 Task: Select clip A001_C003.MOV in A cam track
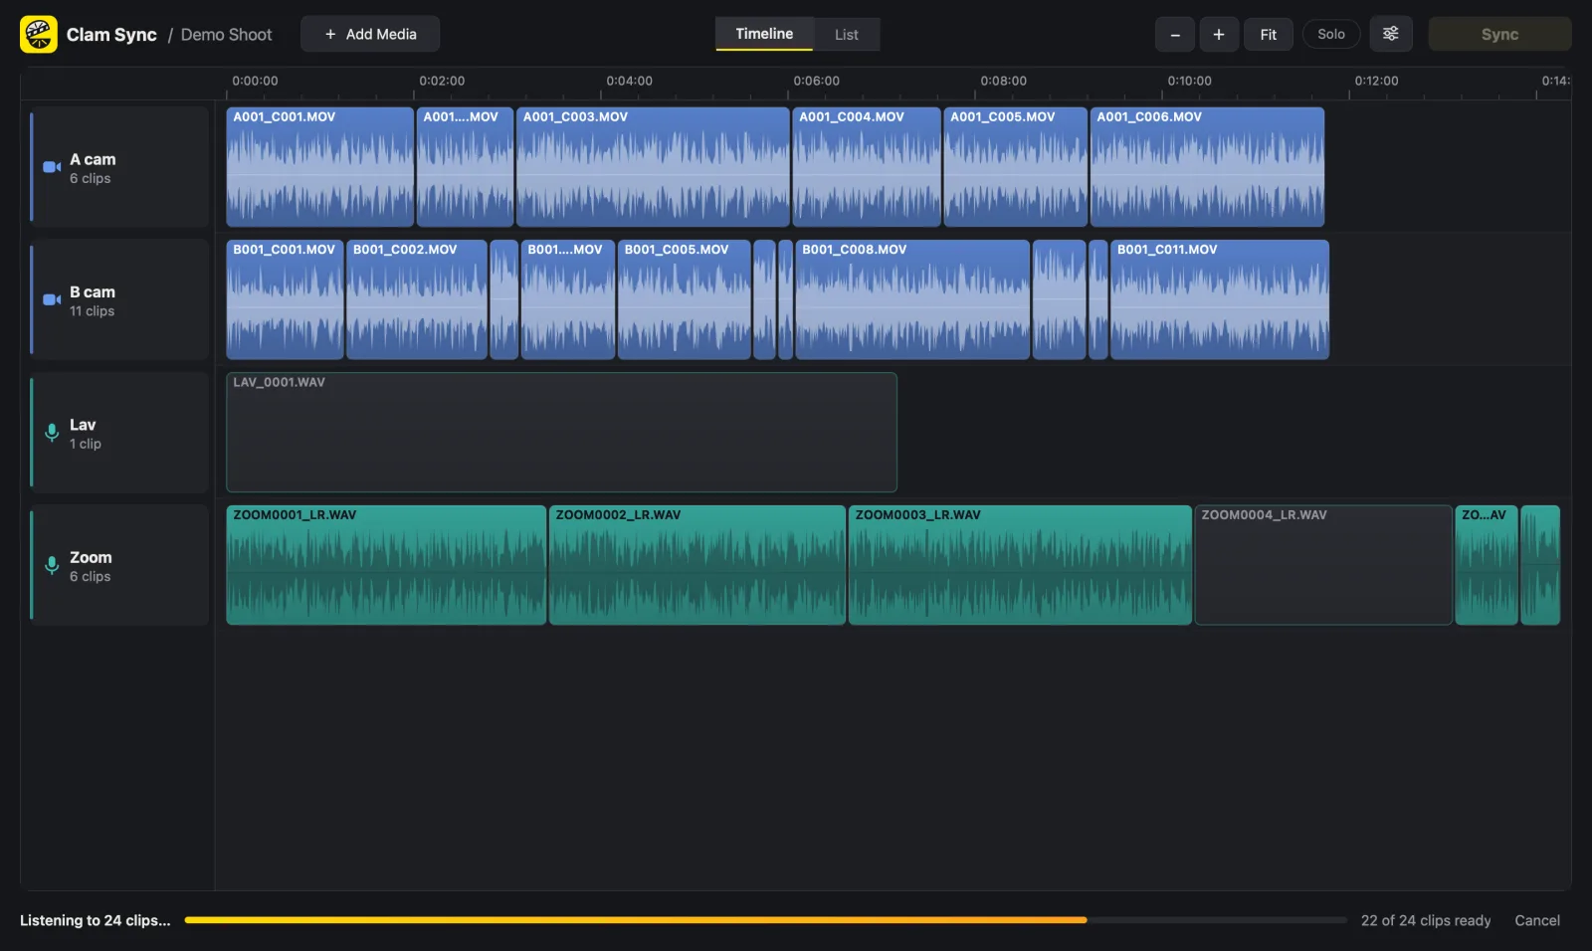click(653, 167)
